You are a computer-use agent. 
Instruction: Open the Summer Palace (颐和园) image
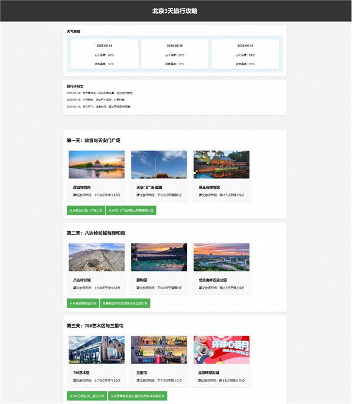[x=159, y=257]
